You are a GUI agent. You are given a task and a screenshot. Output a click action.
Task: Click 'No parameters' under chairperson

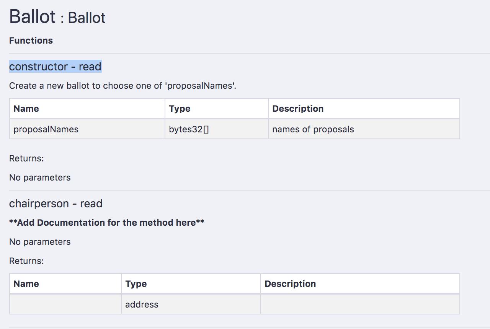(40, 242)
